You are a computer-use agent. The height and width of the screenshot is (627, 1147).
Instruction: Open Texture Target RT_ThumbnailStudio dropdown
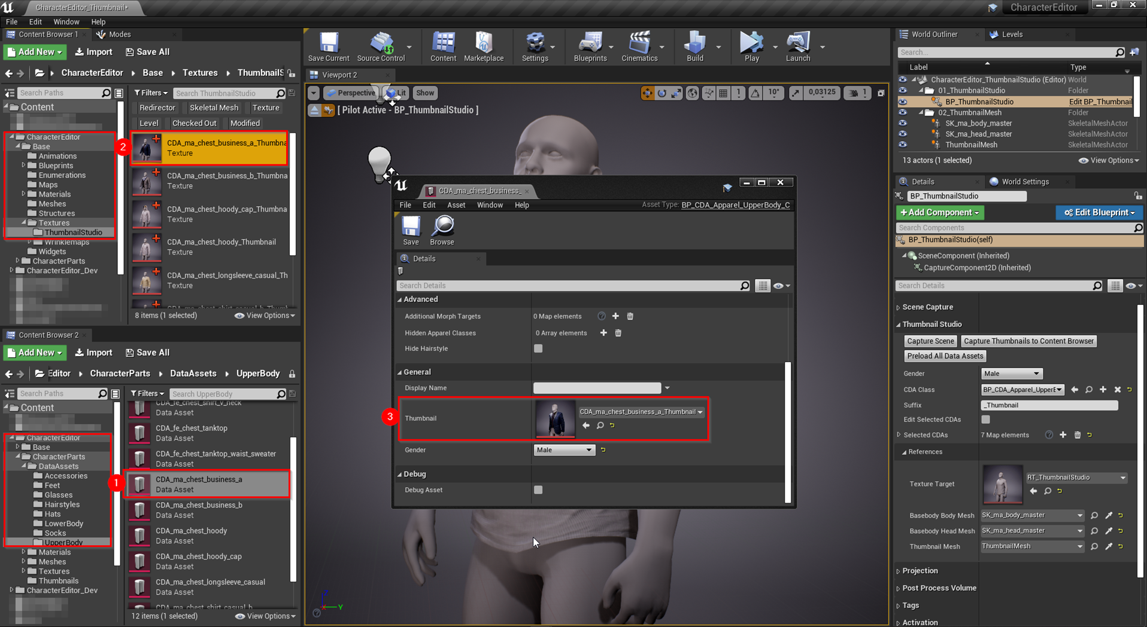1076,478
